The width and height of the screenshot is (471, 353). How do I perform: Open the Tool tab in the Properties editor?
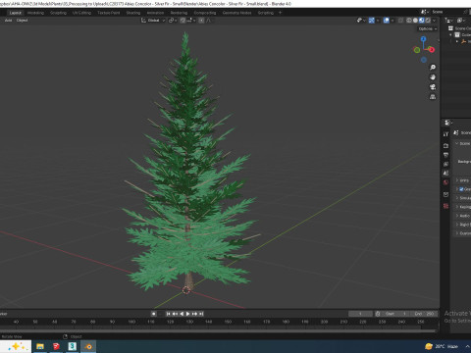[445, 134]
